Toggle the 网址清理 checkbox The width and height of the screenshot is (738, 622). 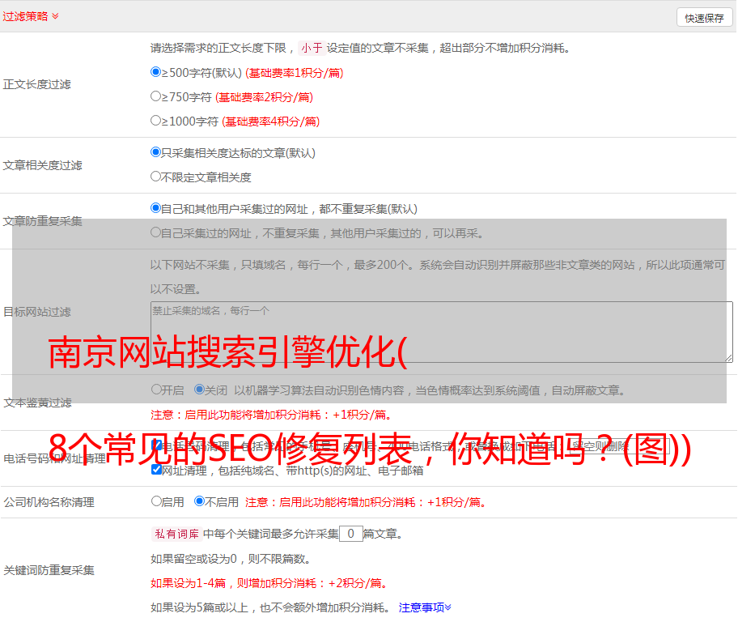(x=156, y=470)
